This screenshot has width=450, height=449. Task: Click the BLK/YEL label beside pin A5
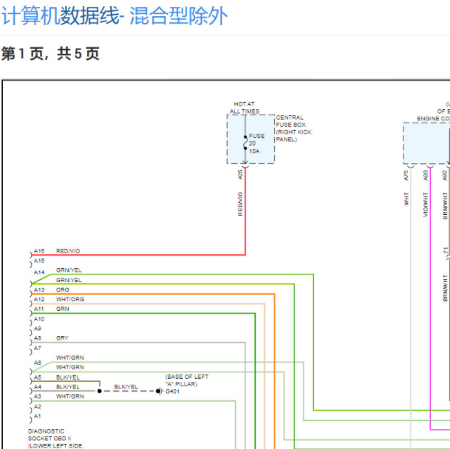pos(68,377)
